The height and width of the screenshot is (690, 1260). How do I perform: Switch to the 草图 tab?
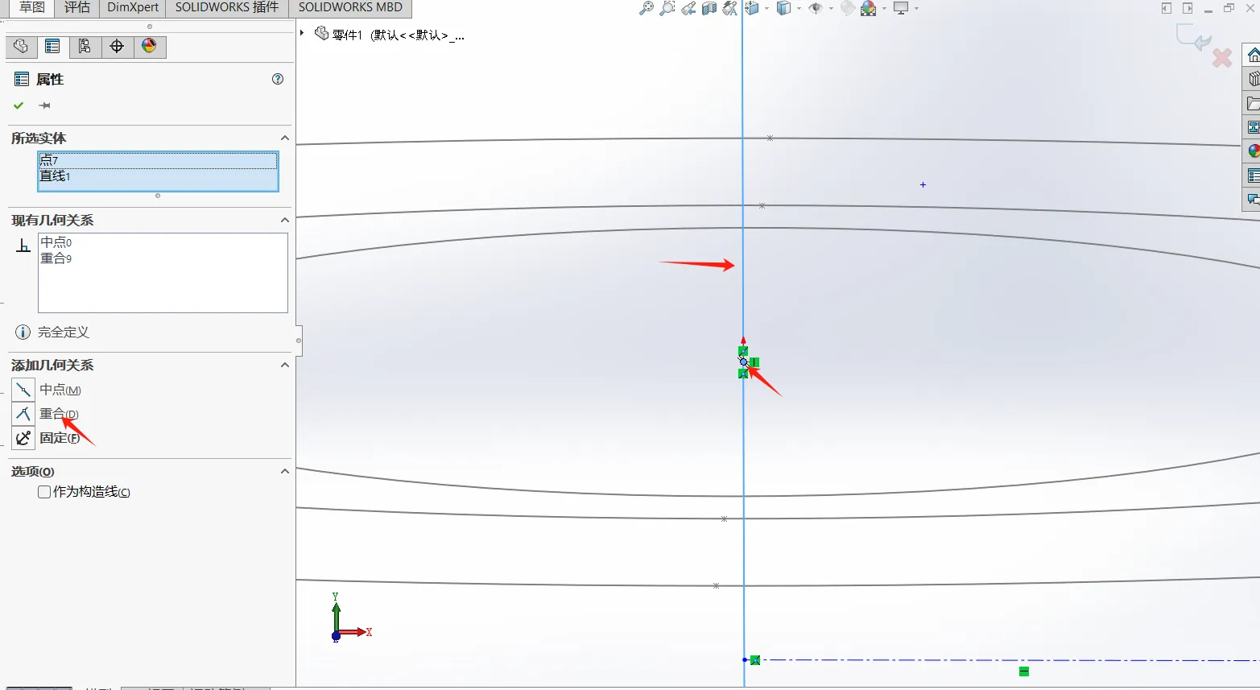[x=32, y=7]
